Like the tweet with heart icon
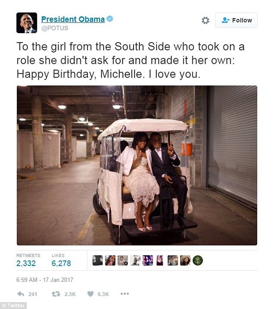 click(91, 294)
